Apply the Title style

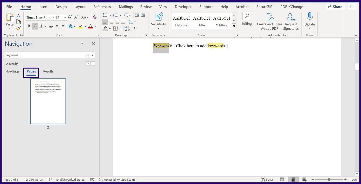[x=202, y=21]
